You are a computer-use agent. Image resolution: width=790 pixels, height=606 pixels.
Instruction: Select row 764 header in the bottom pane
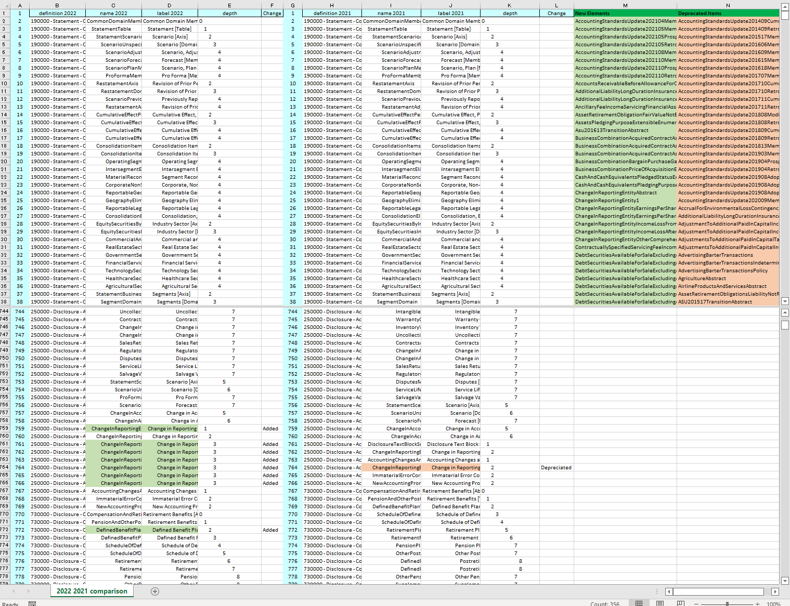5,468
